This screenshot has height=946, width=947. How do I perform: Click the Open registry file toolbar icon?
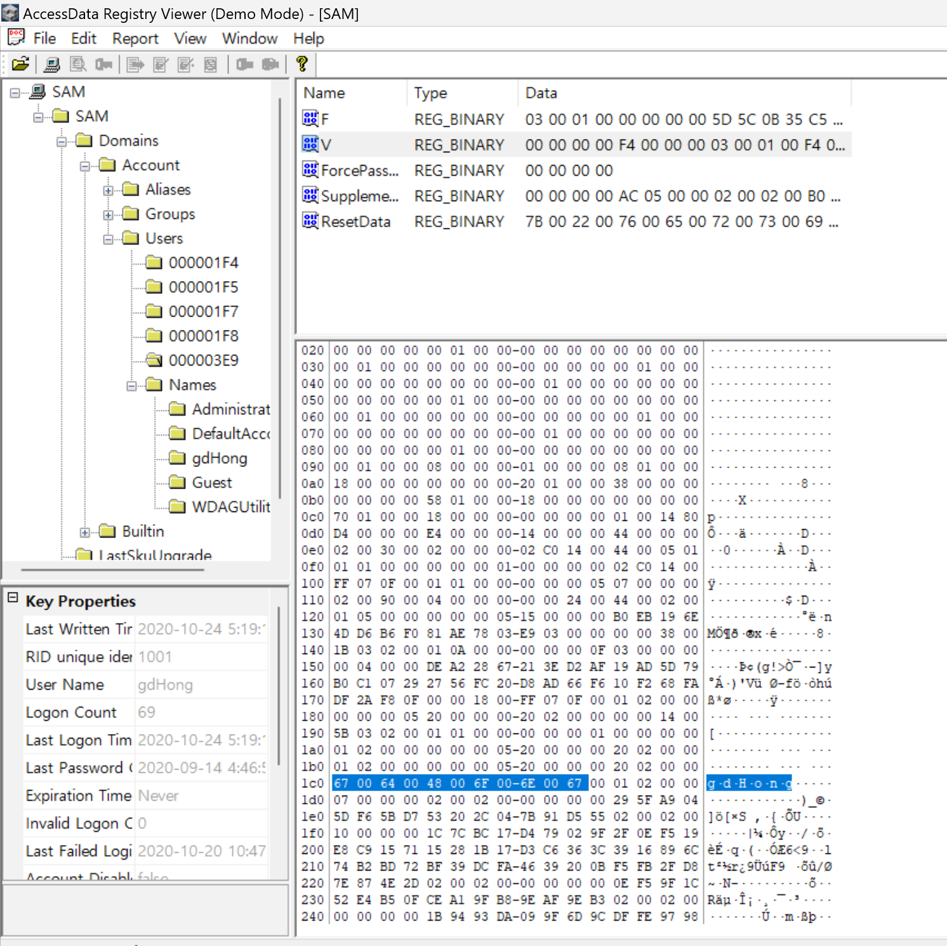tap(20, 64)
